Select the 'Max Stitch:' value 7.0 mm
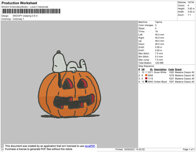This screenshot has height=152, width=196. [x=159, y=53]
